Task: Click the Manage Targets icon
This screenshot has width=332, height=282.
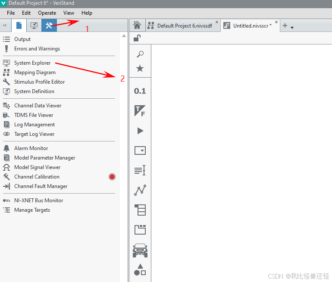Action: tap(6, 210)
